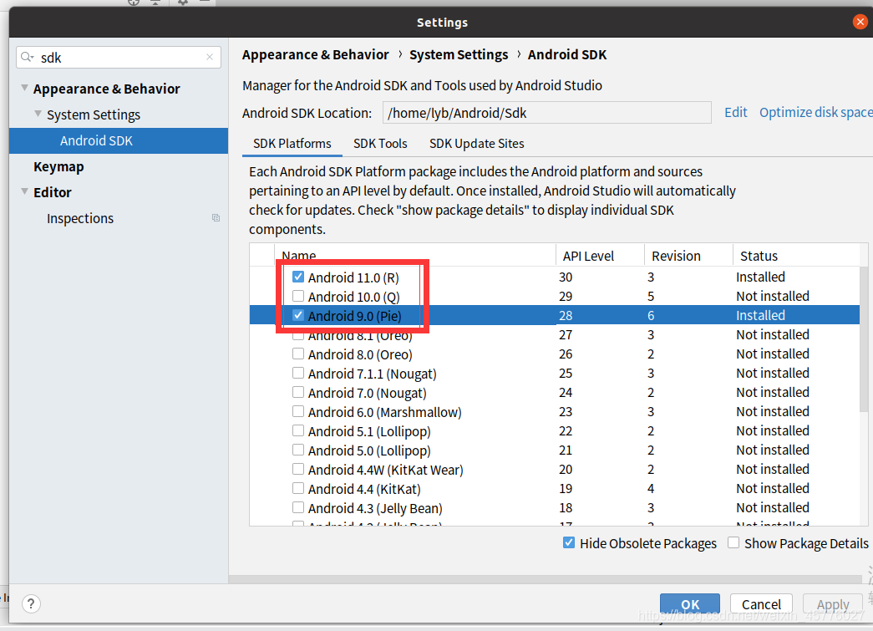Clear the sdk search field text
Image resolution: width=873 pixels, height=631 pixels.
pos(210,58)
